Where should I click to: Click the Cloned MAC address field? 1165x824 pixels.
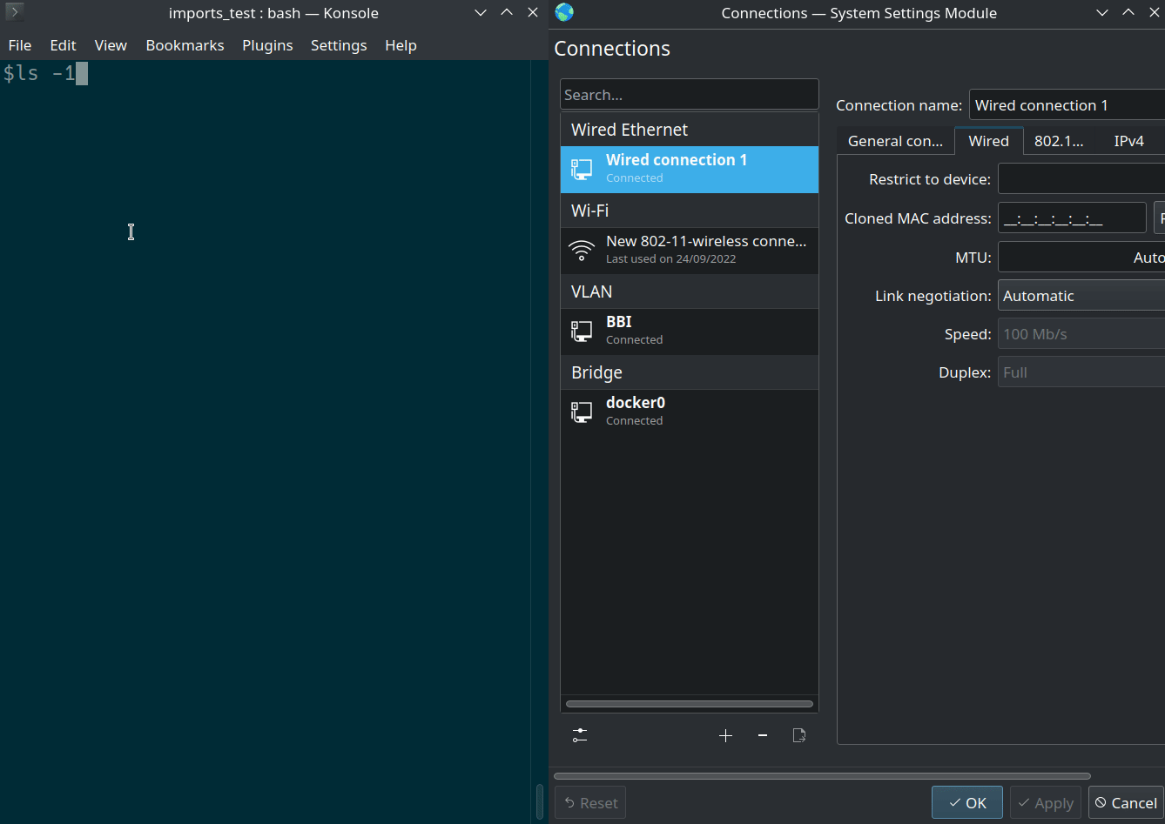click(x=1072, y=218)
